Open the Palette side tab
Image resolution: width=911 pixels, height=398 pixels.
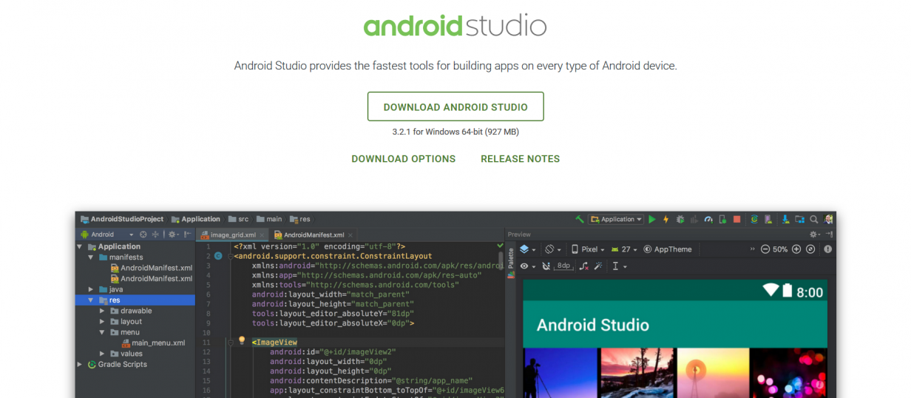510,263
